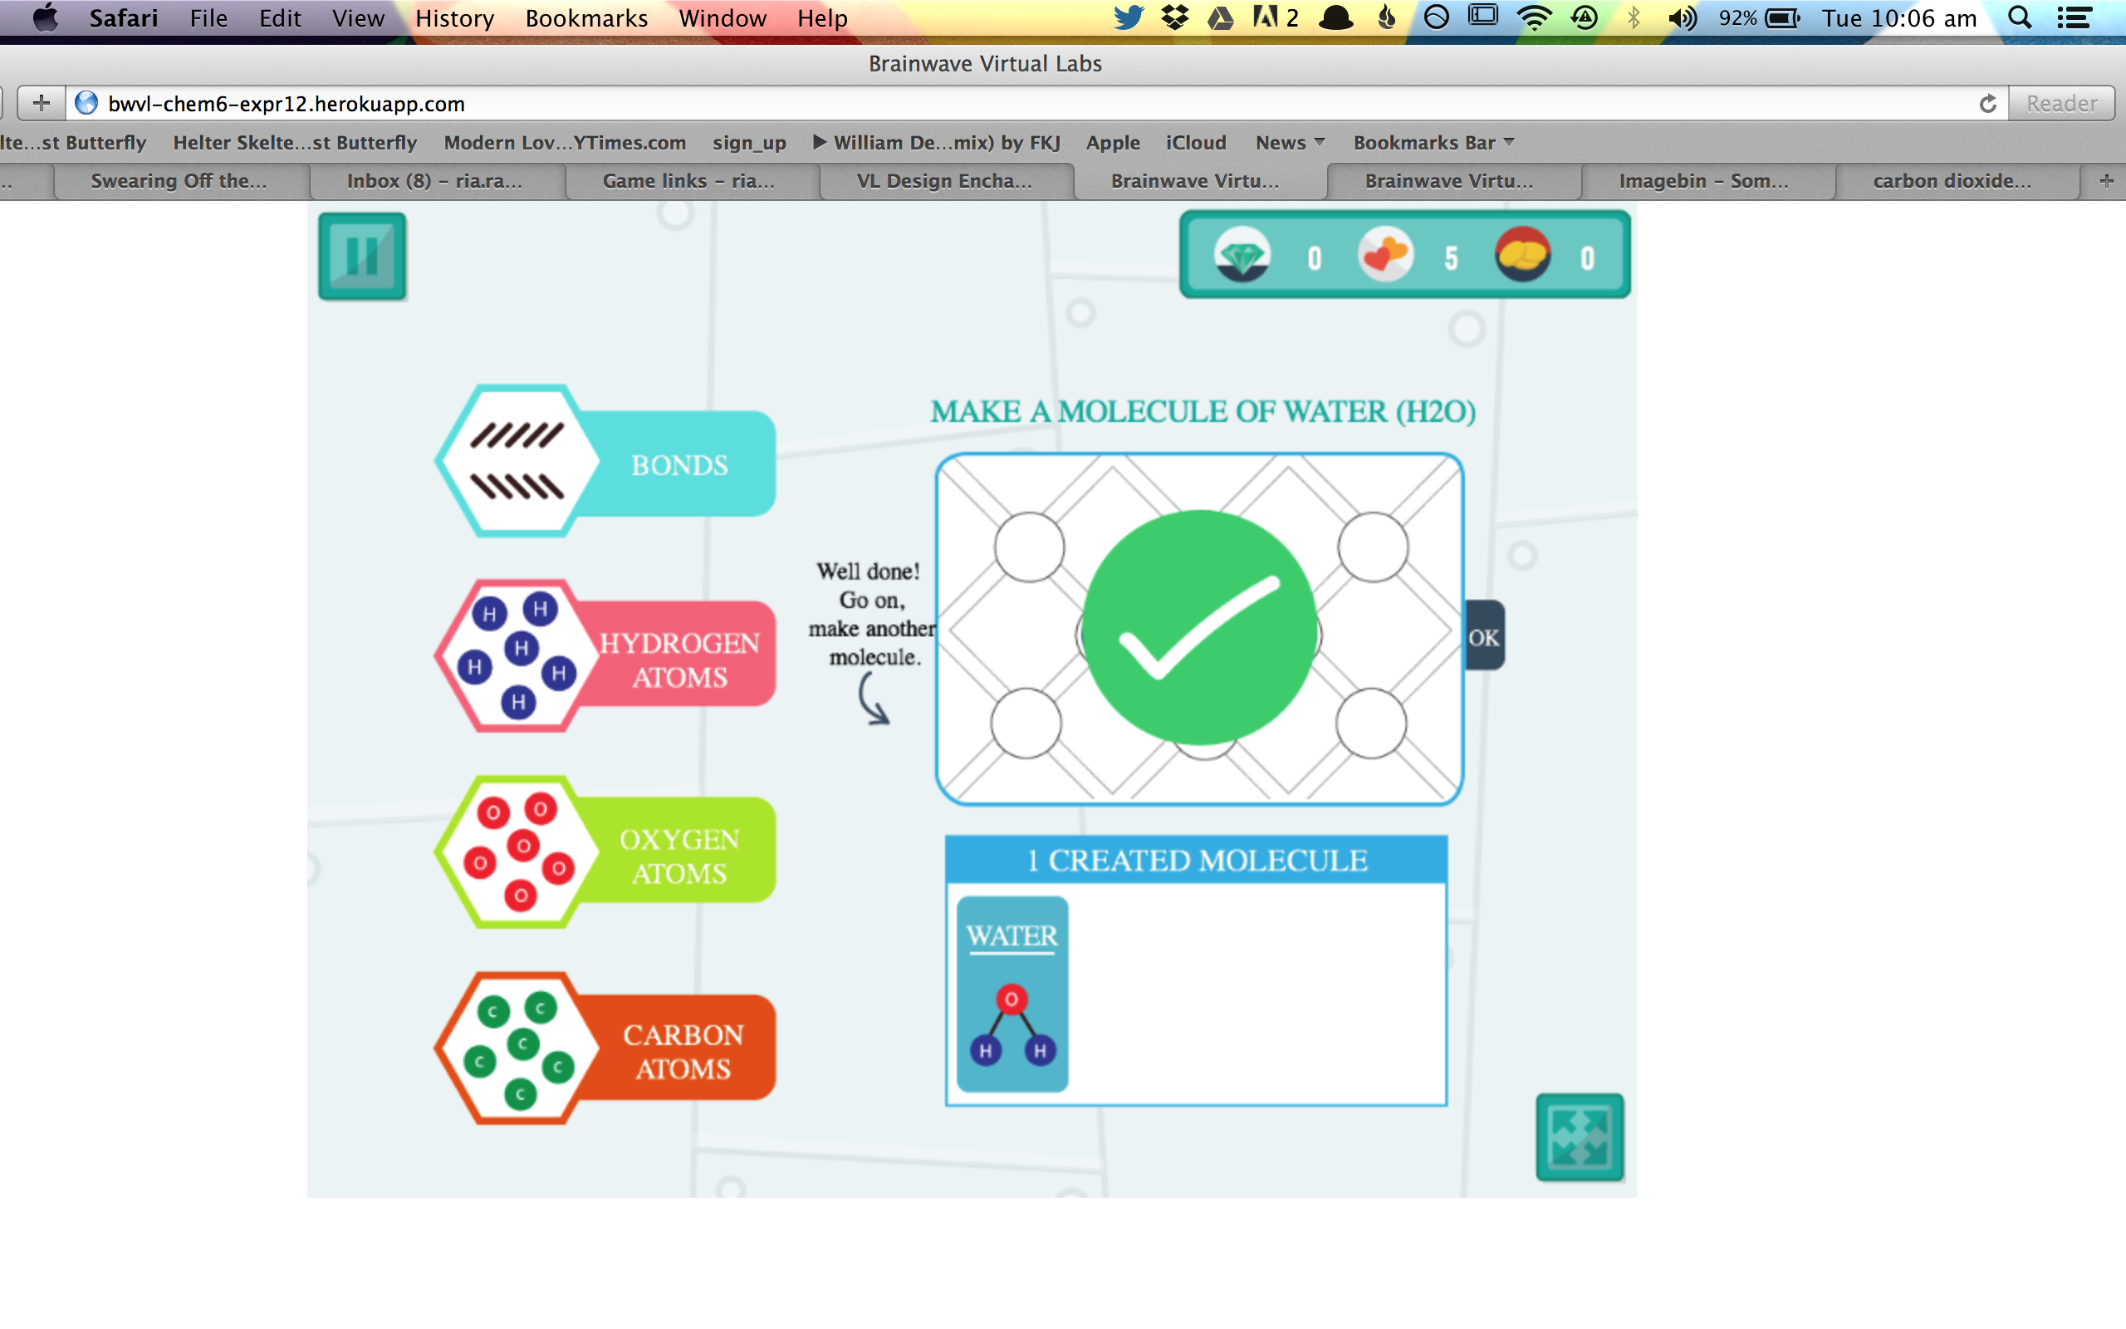This screenshot has width=2126, height=1329.
Task: Click the Bluetooth menu bar icon
Action: 1634,17
